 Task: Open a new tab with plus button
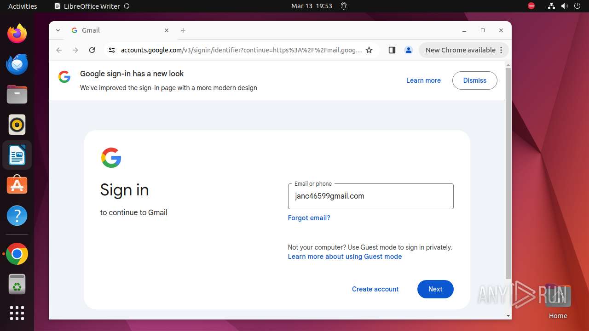coord(183,30)
